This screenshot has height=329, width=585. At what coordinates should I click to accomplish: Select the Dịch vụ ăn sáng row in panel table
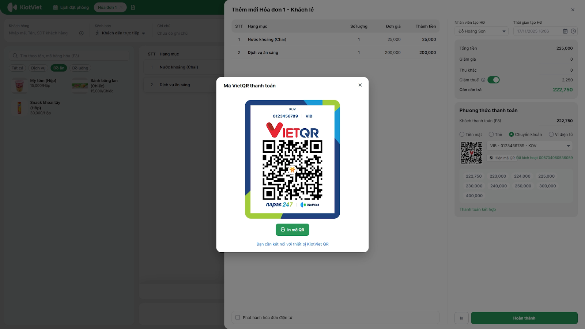335,53
